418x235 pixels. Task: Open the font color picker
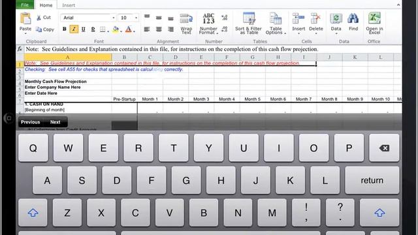[x=129, y=29]
